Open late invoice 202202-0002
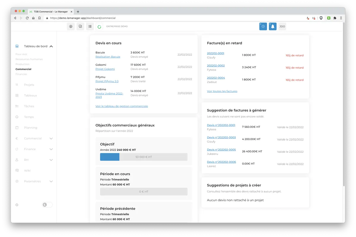356x237 pixels. [x=216, y=66]
